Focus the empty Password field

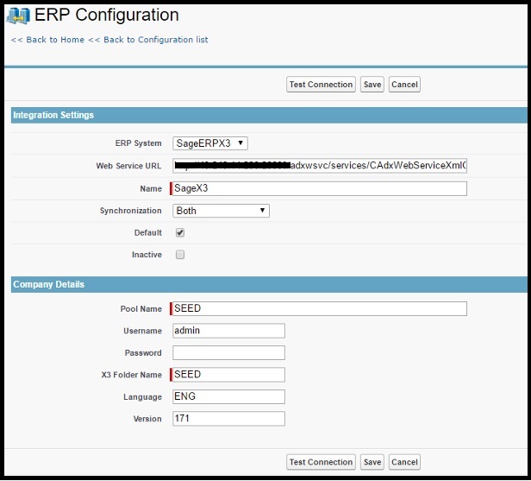point(228,353)
